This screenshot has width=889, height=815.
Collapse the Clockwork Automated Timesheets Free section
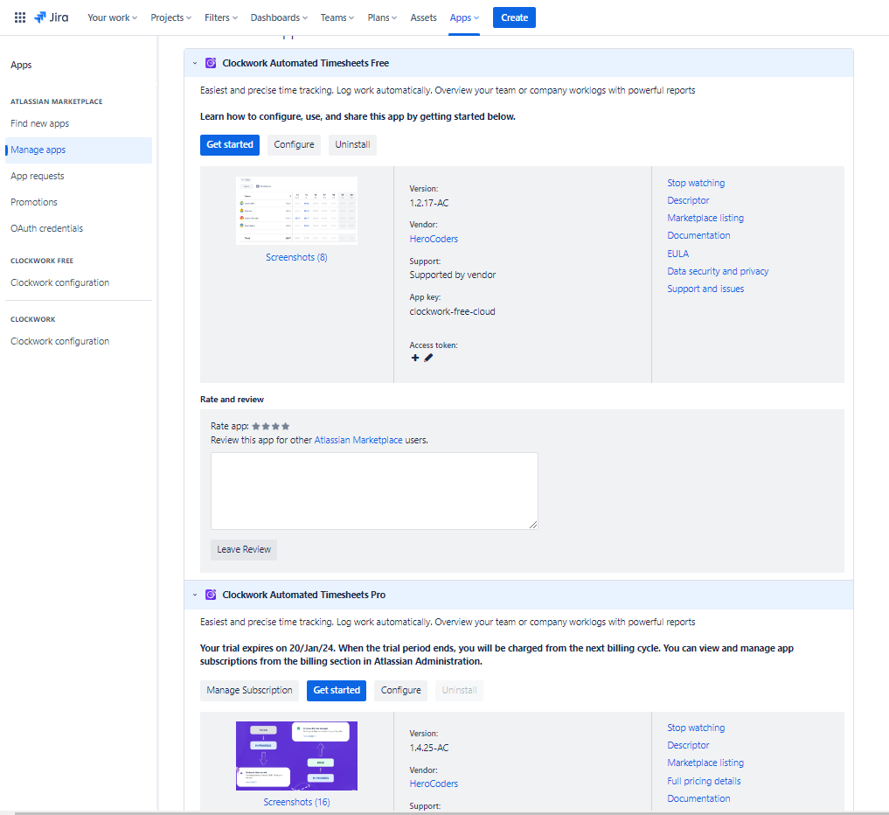pos(195,63)
